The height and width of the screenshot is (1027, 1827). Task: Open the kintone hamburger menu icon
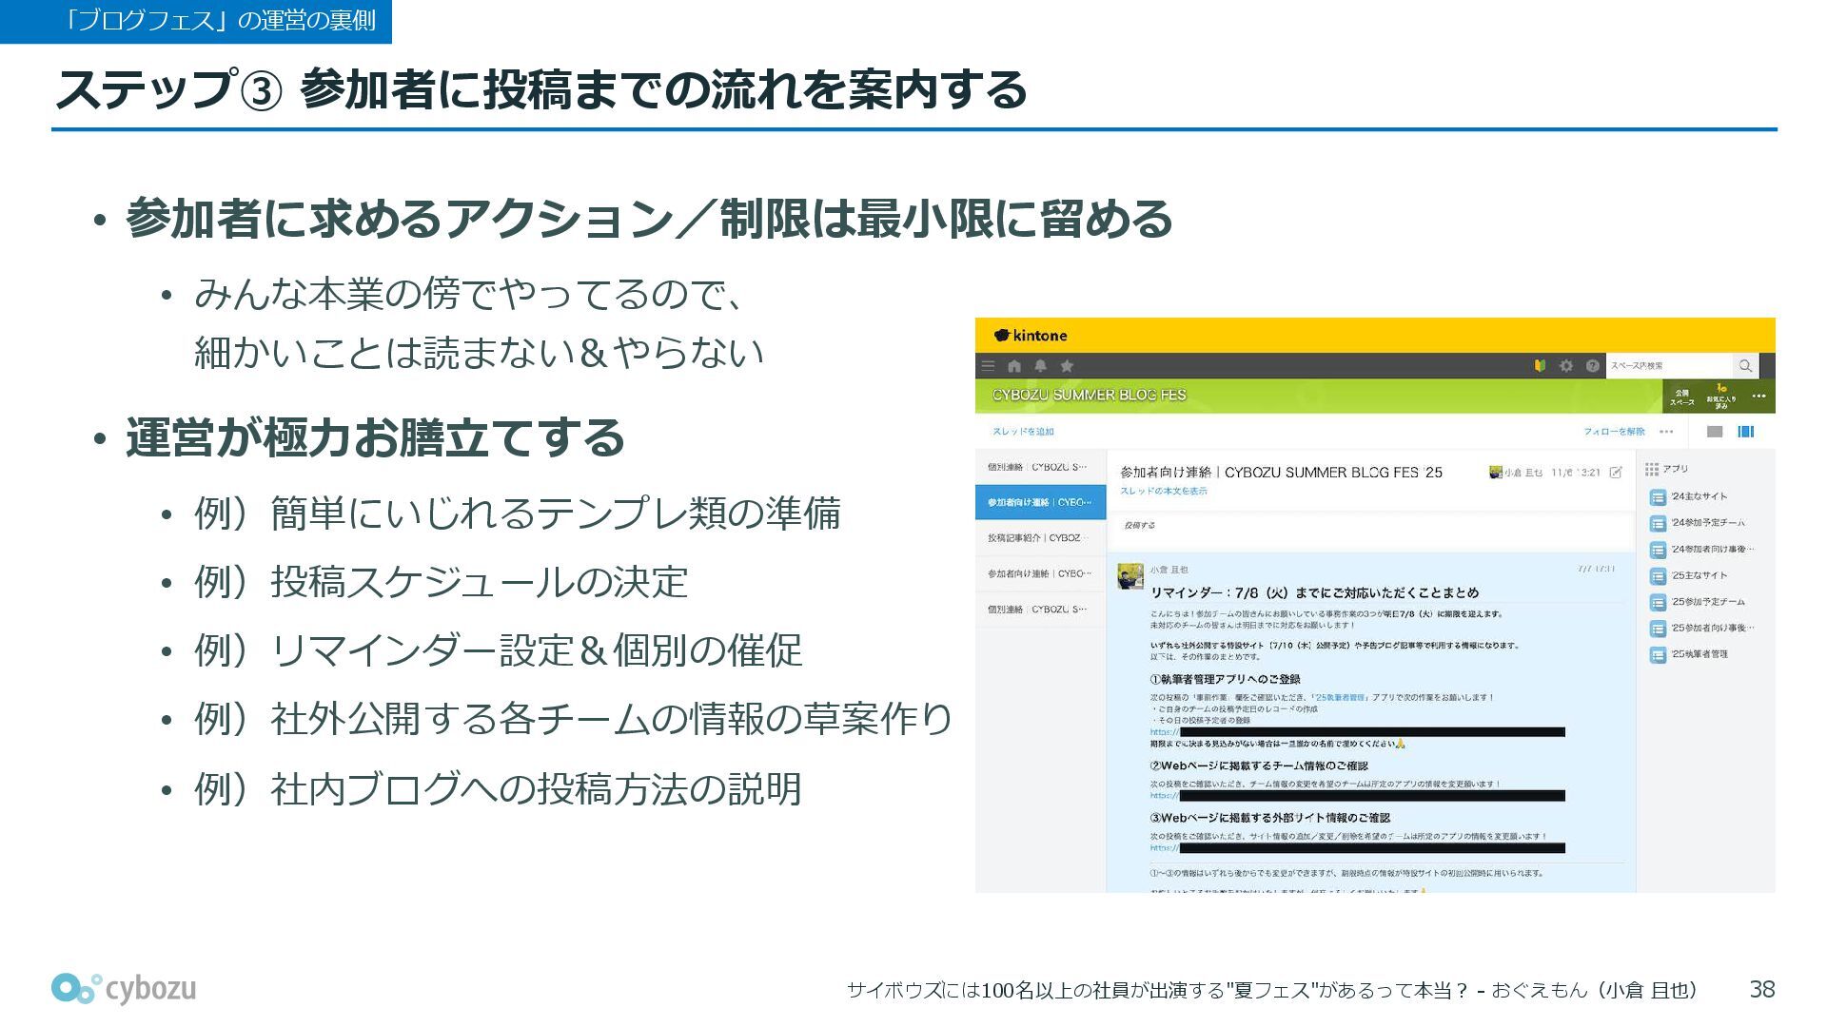989,366
